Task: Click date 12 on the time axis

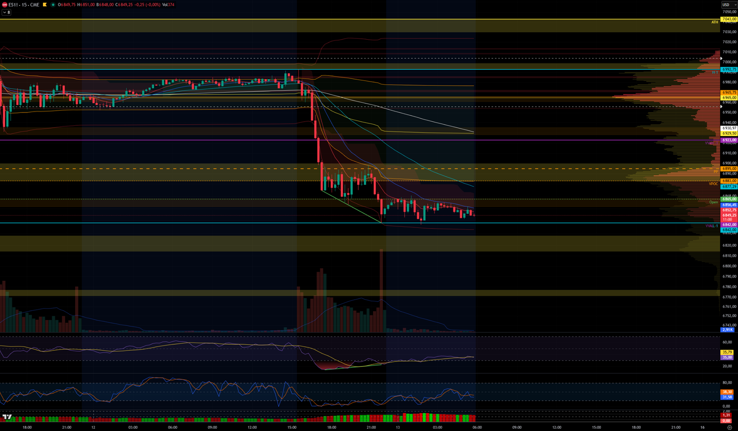Action: 93,427
